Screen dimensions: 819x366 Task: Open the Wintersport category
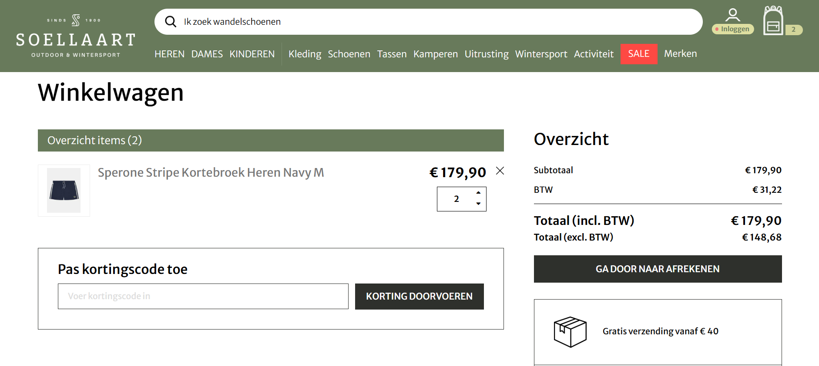541,54
